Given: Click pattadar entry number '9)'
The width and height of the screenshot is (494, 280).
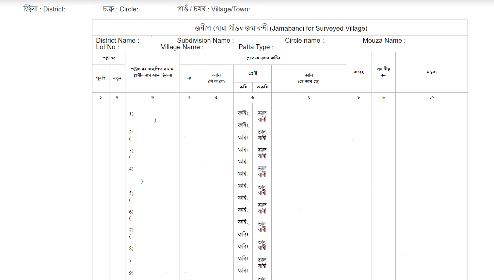Looking at the screenshot, I should pos(131,273).
